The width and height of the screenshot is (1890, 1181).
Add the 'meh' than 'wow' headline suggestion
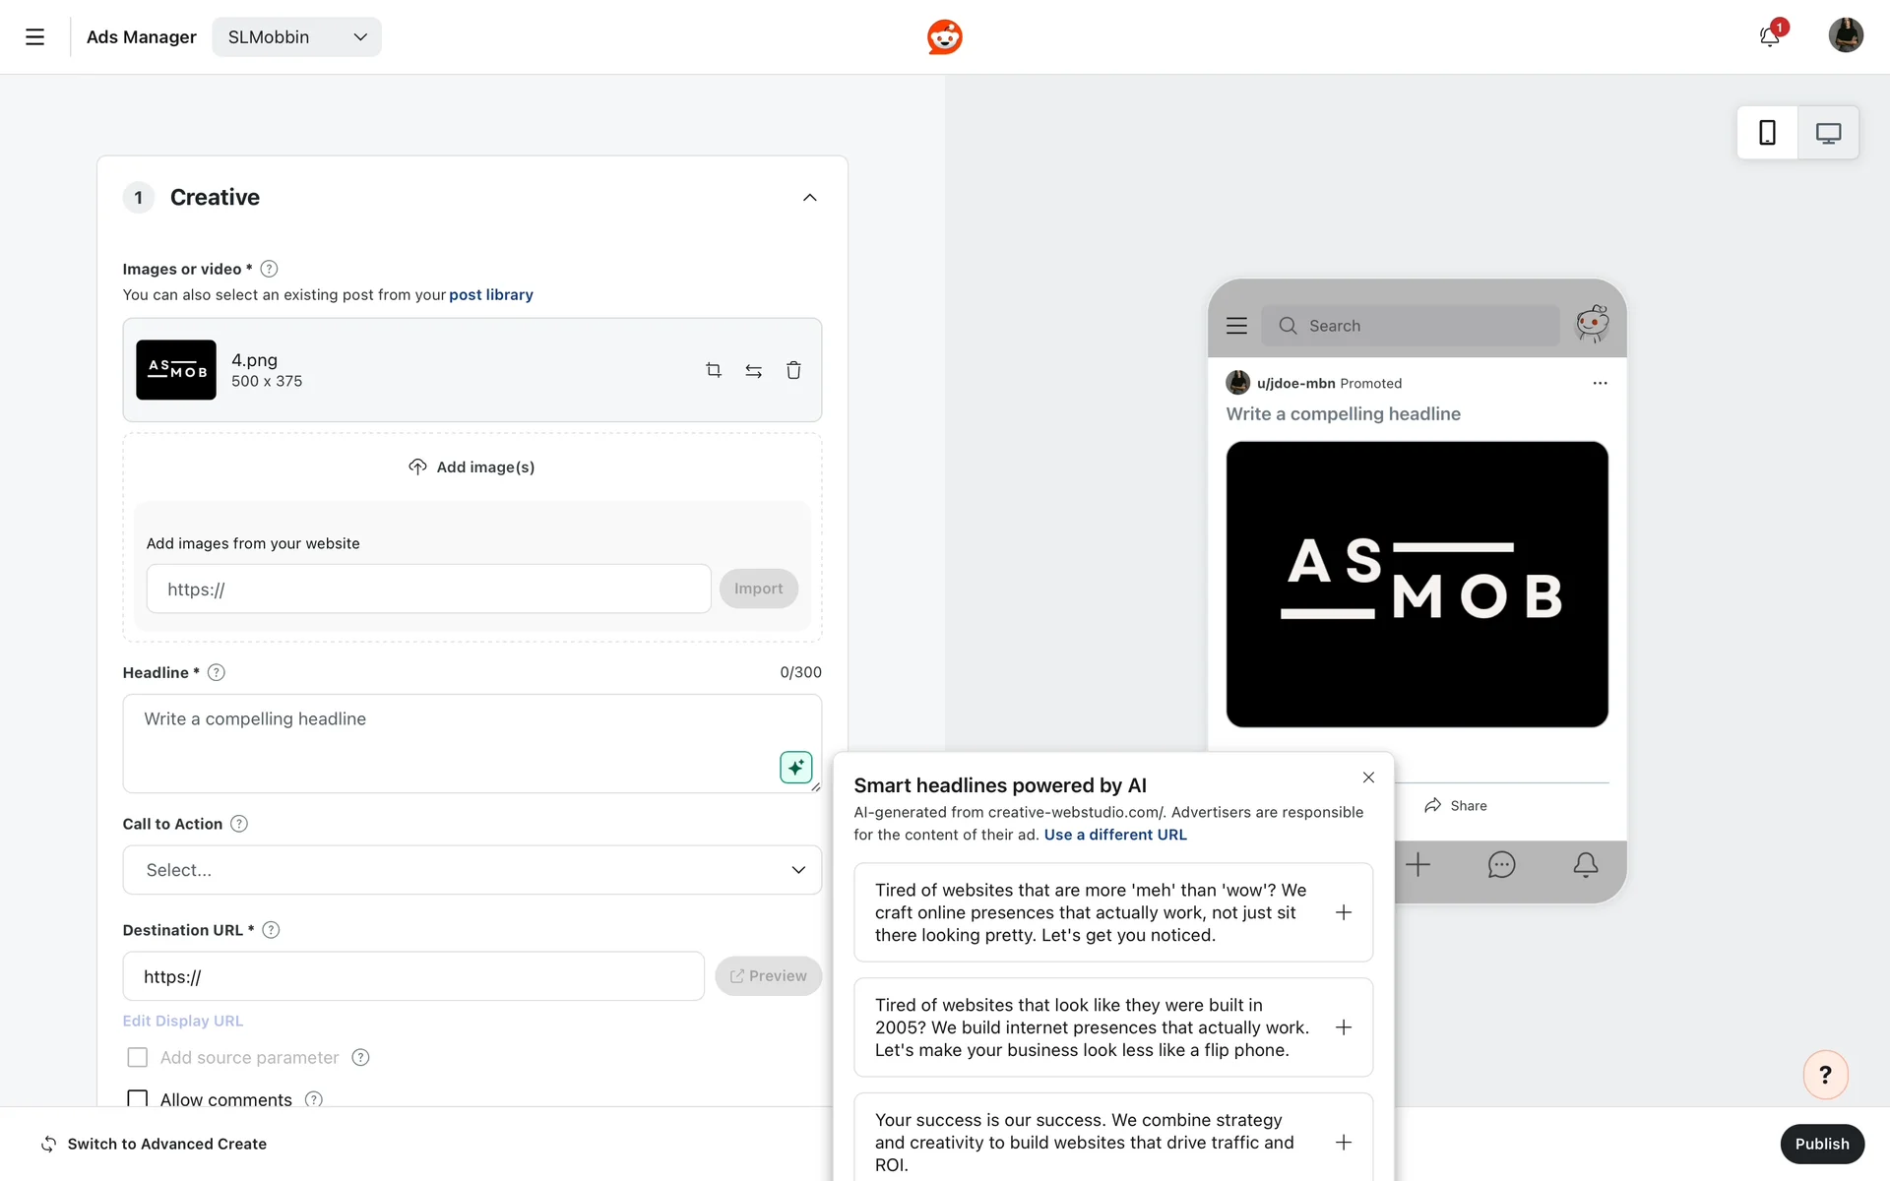tap(1343, 912)
